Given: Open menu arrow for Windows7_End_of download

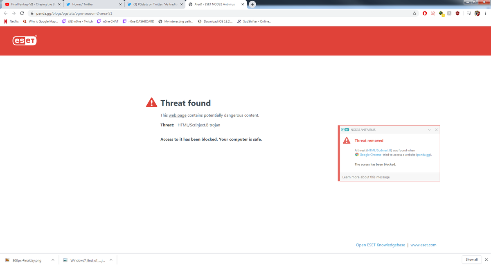Looking at the screenshot, I should [x=111, y=260].
